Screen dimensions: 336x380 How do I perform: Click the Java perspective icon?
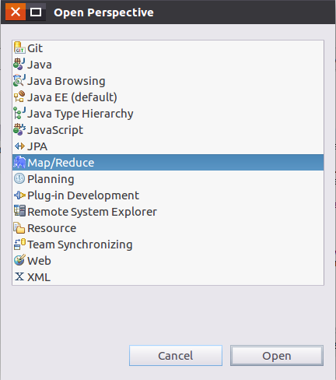pyautogui.click(x=19, y=65)
